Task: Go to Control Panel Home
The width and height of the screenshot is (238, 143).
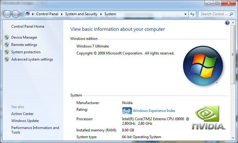Action: point(28,26)
